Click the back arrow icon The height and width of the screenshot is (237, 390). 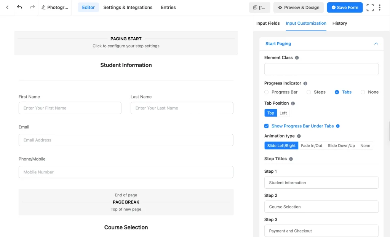coord(7,8)
